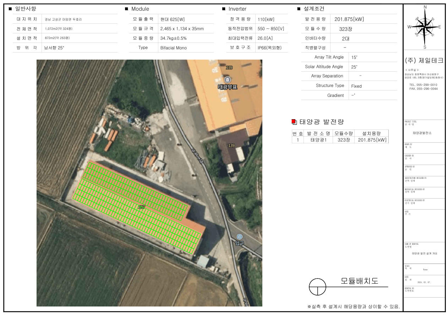448x315 pixels.
Task: Click the 설치용량 column header in the table
Action: coord(371,133)
